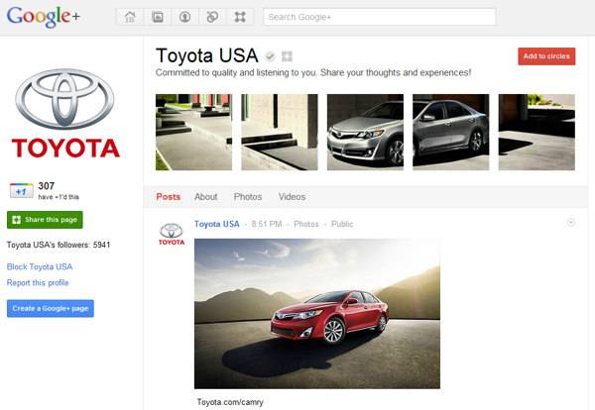
Task: Click Create a Google+ page button
Action: point(51,308)
